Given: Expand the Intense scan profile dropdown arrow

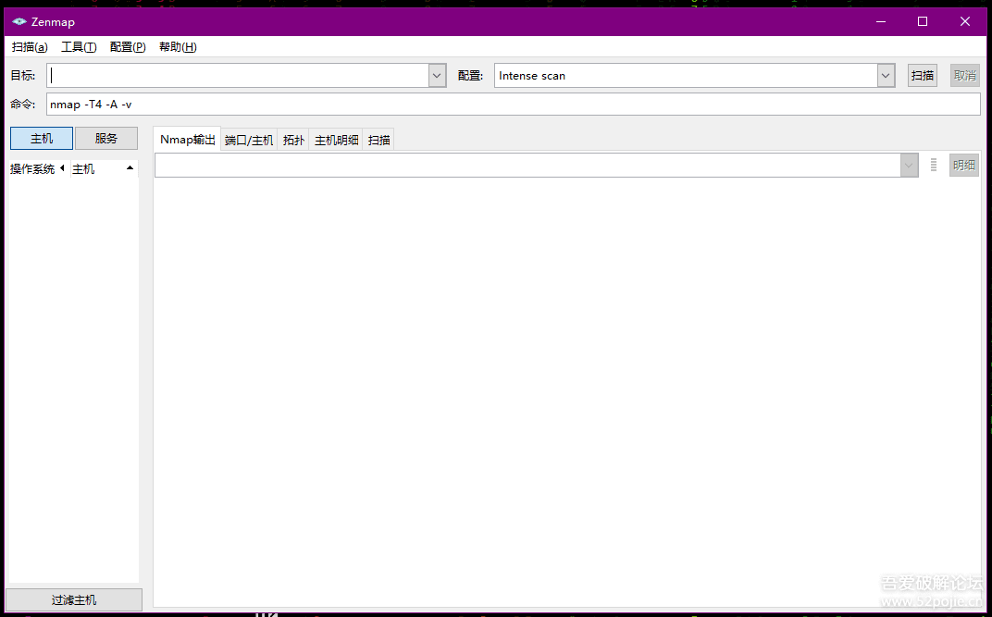Looking at the screenshot, I should (886, 75).
